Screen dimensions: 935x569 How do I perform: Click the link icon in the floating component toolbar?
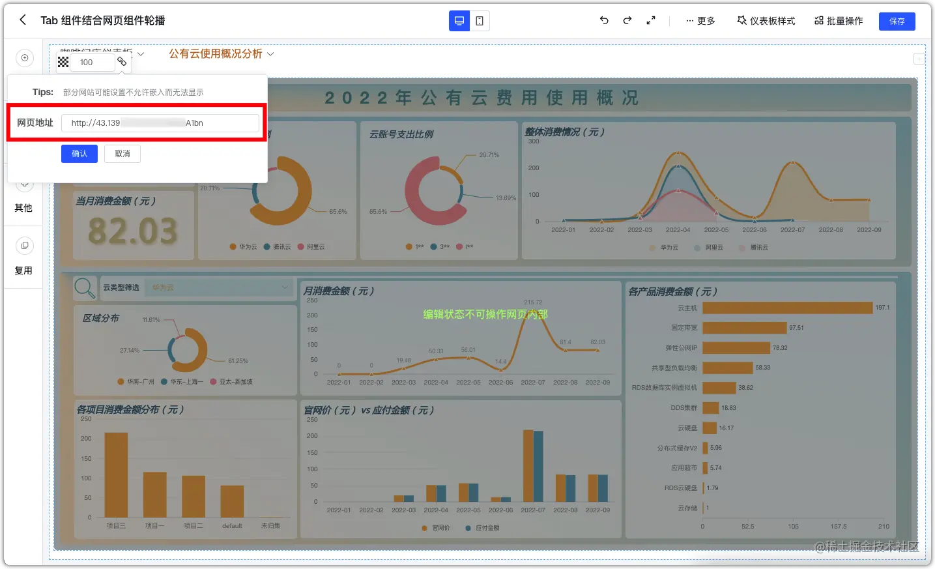click(122, 62)
